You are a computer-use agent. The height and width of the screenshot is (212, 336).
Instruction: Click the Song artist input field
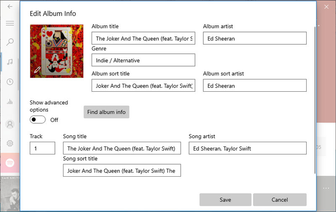coord(247,148)
